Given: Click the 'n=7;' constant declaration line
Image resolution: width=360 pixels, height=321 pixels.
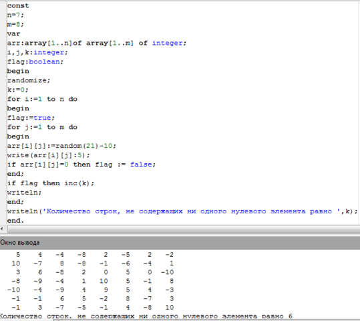Looking at the screenshot, I should [x=15, y=15].
